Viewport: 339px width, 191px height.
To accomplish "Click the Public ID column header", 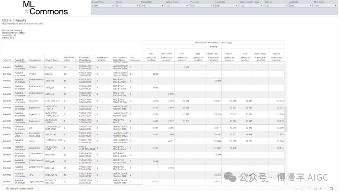I will [7, 60].
